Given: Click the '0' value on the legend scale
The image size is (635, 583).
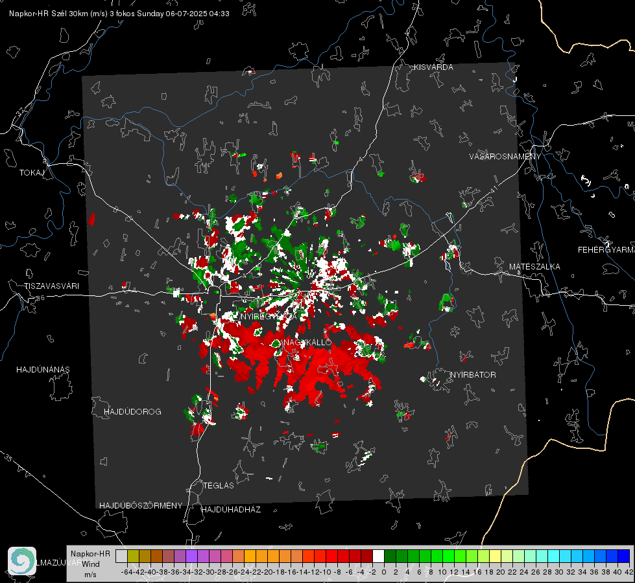Looking at the screenshot, I should click(x=384, y=572).
